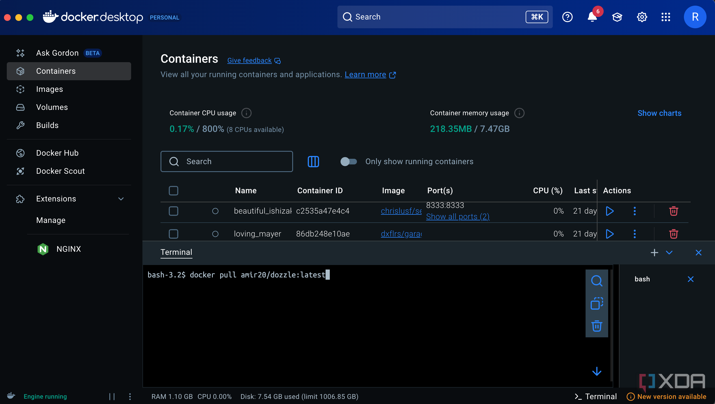
Task: Start the loving_mayer container with play icon
Action: click(x=610, y=234)
